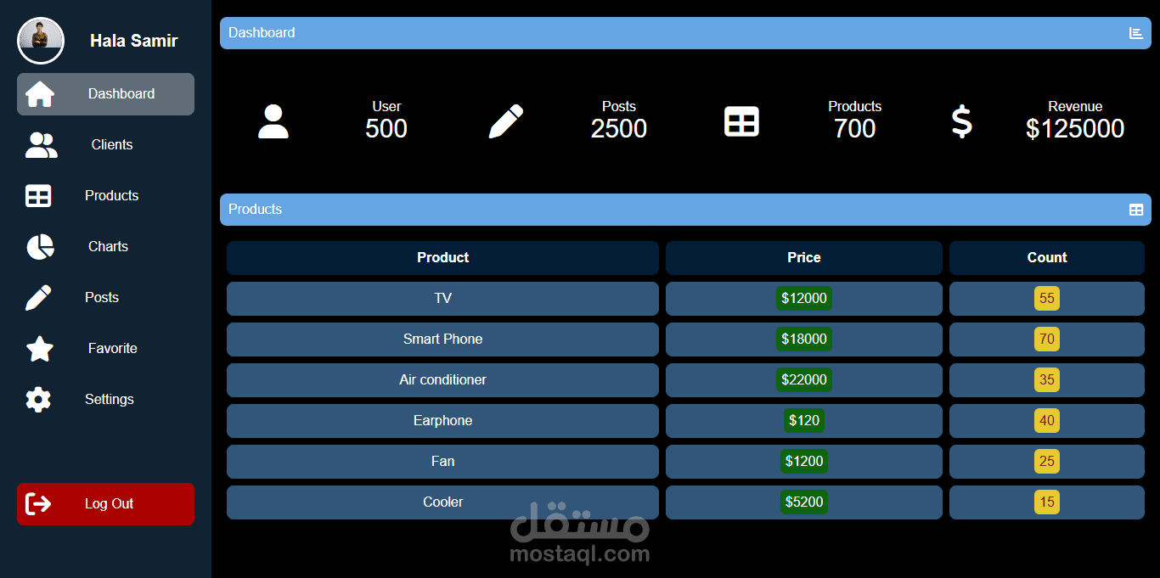This screenshot has height=578, width=1160.
Task: Click the logout arrow icon
Action: click(x=38, y=503)
